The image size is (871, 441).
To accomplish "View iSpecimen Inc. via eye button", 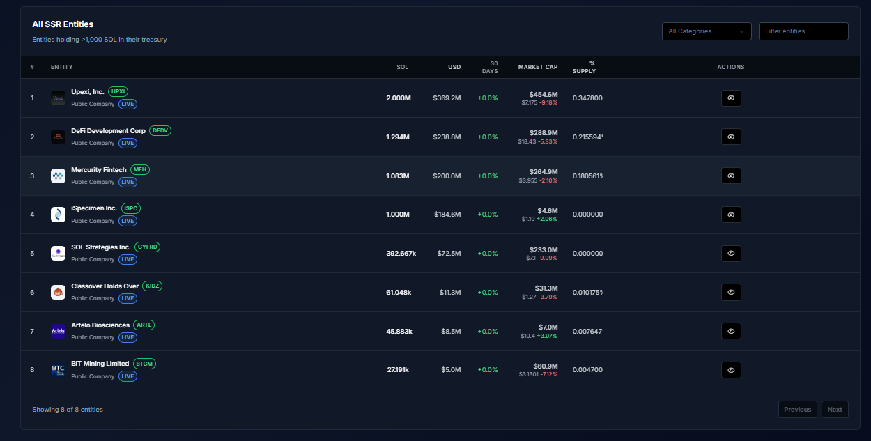I will tap(731, 215).
